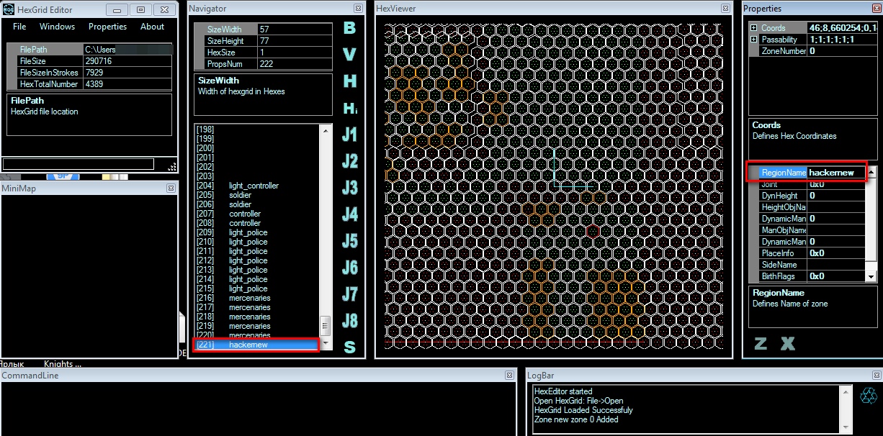883x436 pixels.
Task: Select the [216] mercenaries list entry
Action: pos(249,298)
